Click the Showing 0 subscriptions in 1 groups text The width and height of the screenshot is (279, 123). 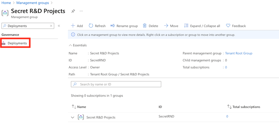97,96
